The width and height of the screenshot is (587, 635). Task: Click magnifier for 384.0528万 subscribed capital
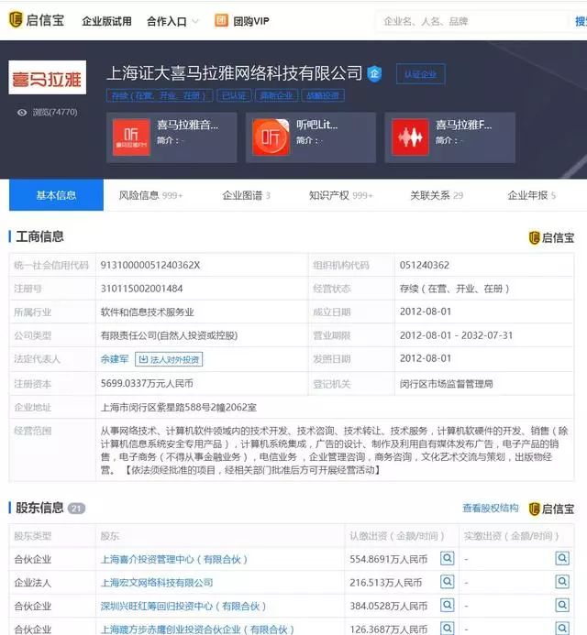(x=448, y=606)
